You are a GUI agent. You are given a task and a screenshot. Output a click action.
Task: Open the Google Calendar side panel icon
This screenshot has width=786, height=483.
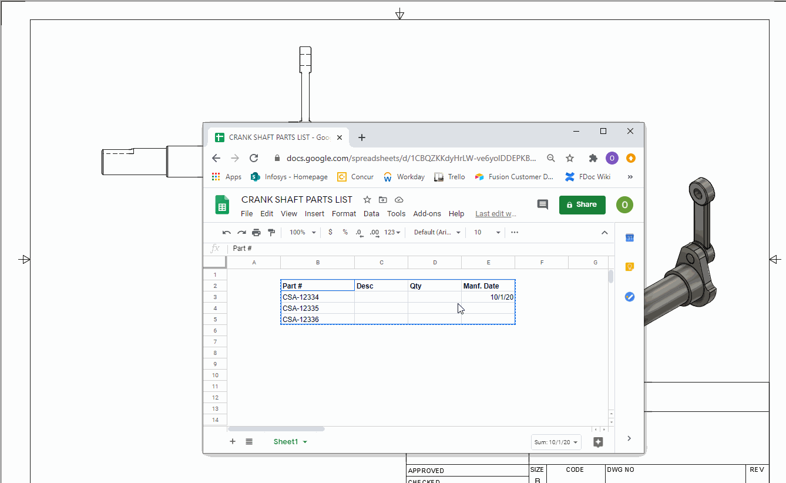point(629,238)
